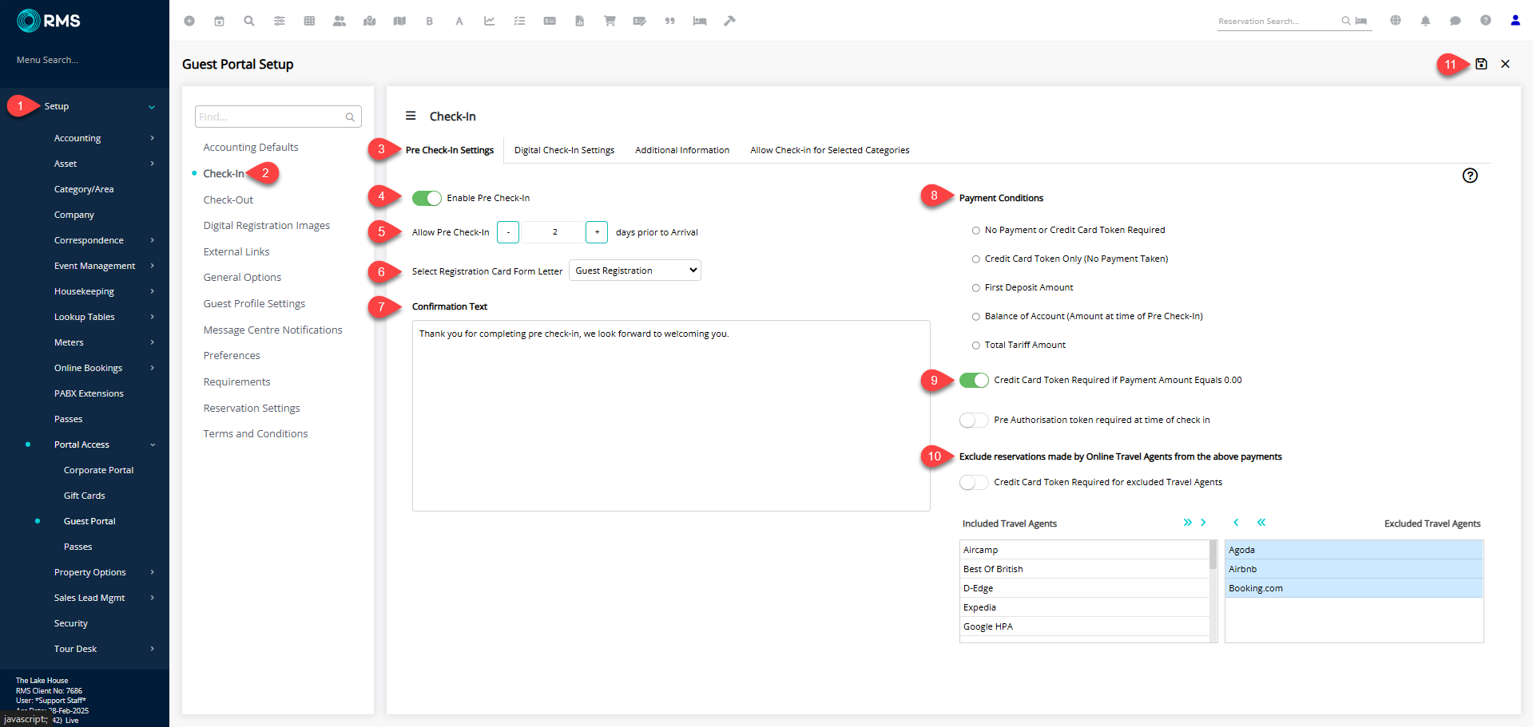Click the guests people icon in toolbar
This screenshot has width=1533, height=727.
click(340, 21)
